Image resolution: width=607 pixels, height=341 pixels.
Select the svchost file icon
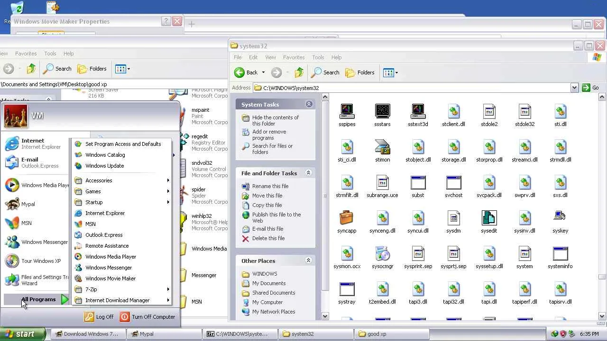pyautogui.click(x=453, y=186)
